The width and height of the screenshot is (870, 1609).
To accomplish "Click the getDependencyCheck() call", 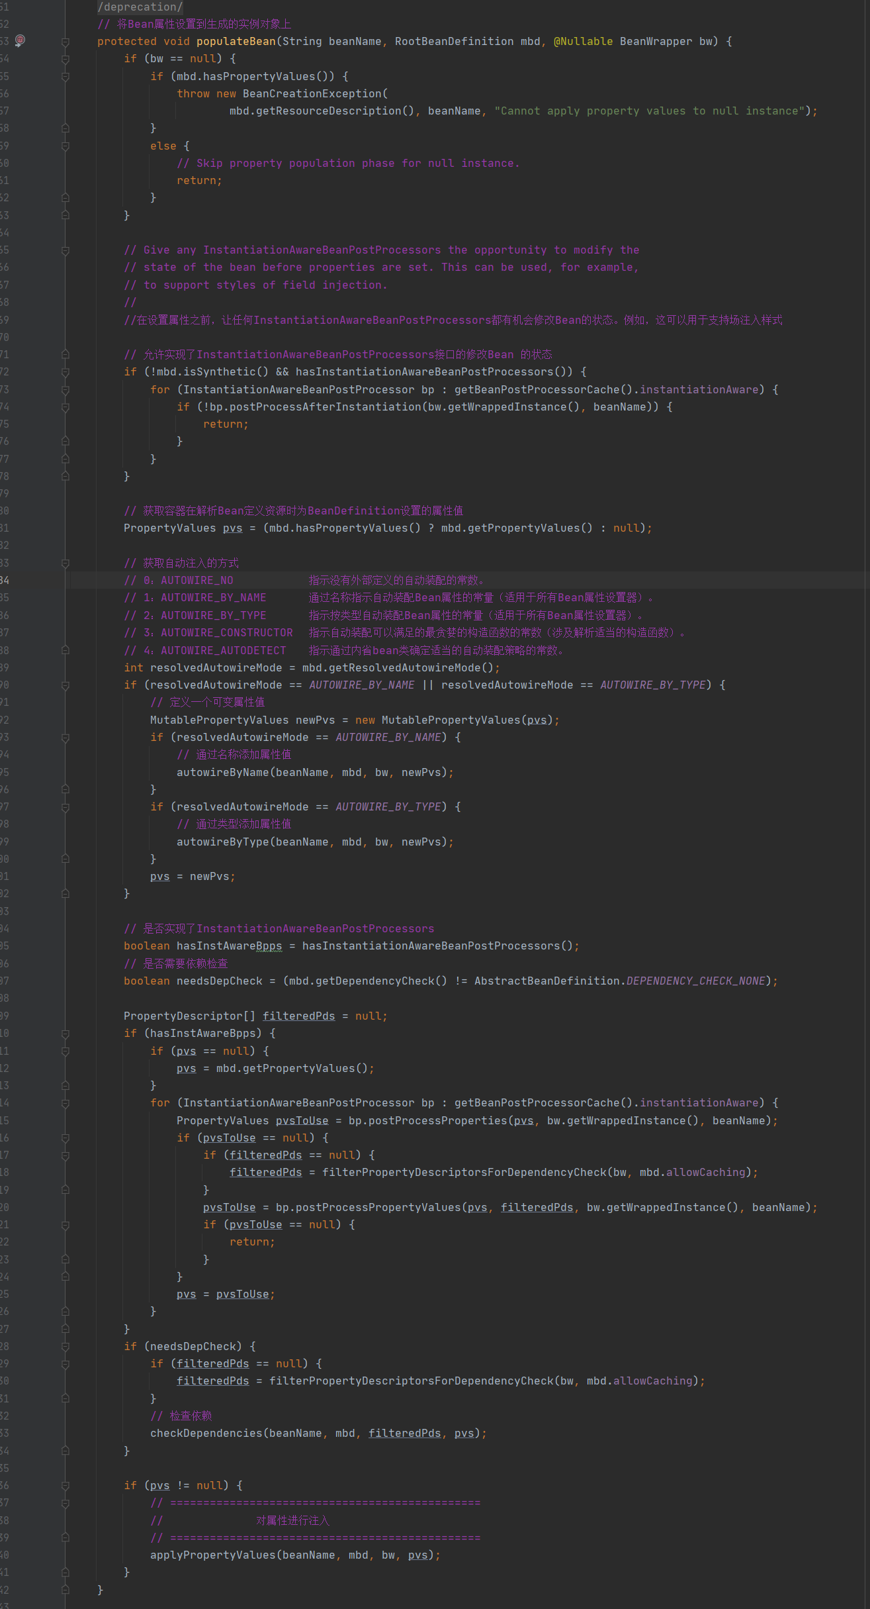I will 381,981.
